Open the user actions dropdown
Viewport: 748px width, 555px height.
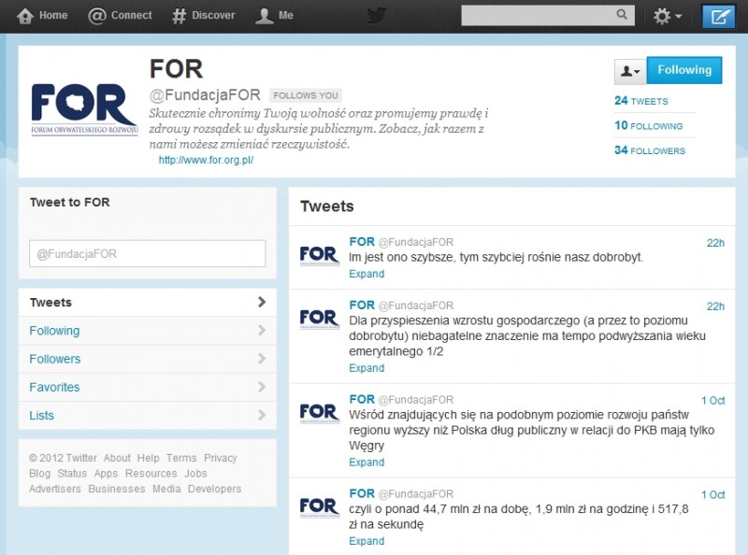(x=630, y=71)
